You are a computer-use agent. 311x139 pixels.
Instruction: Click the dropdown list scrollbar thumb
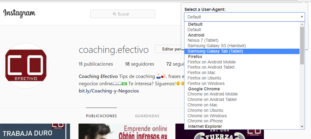click(302, 45)
